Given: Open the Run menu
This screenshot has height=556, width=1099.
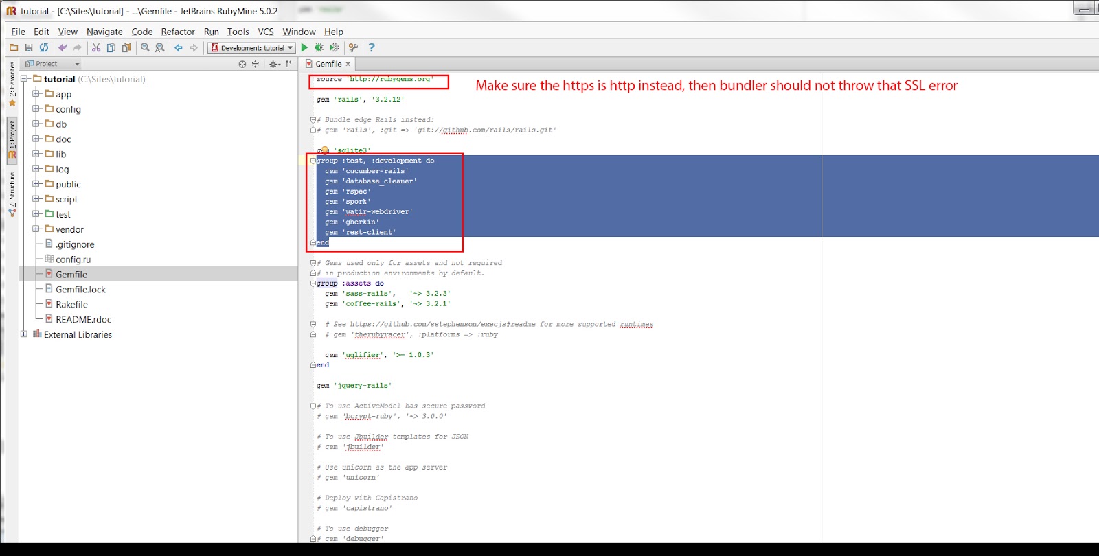Looking at the screenshot, I should [212, 32].
